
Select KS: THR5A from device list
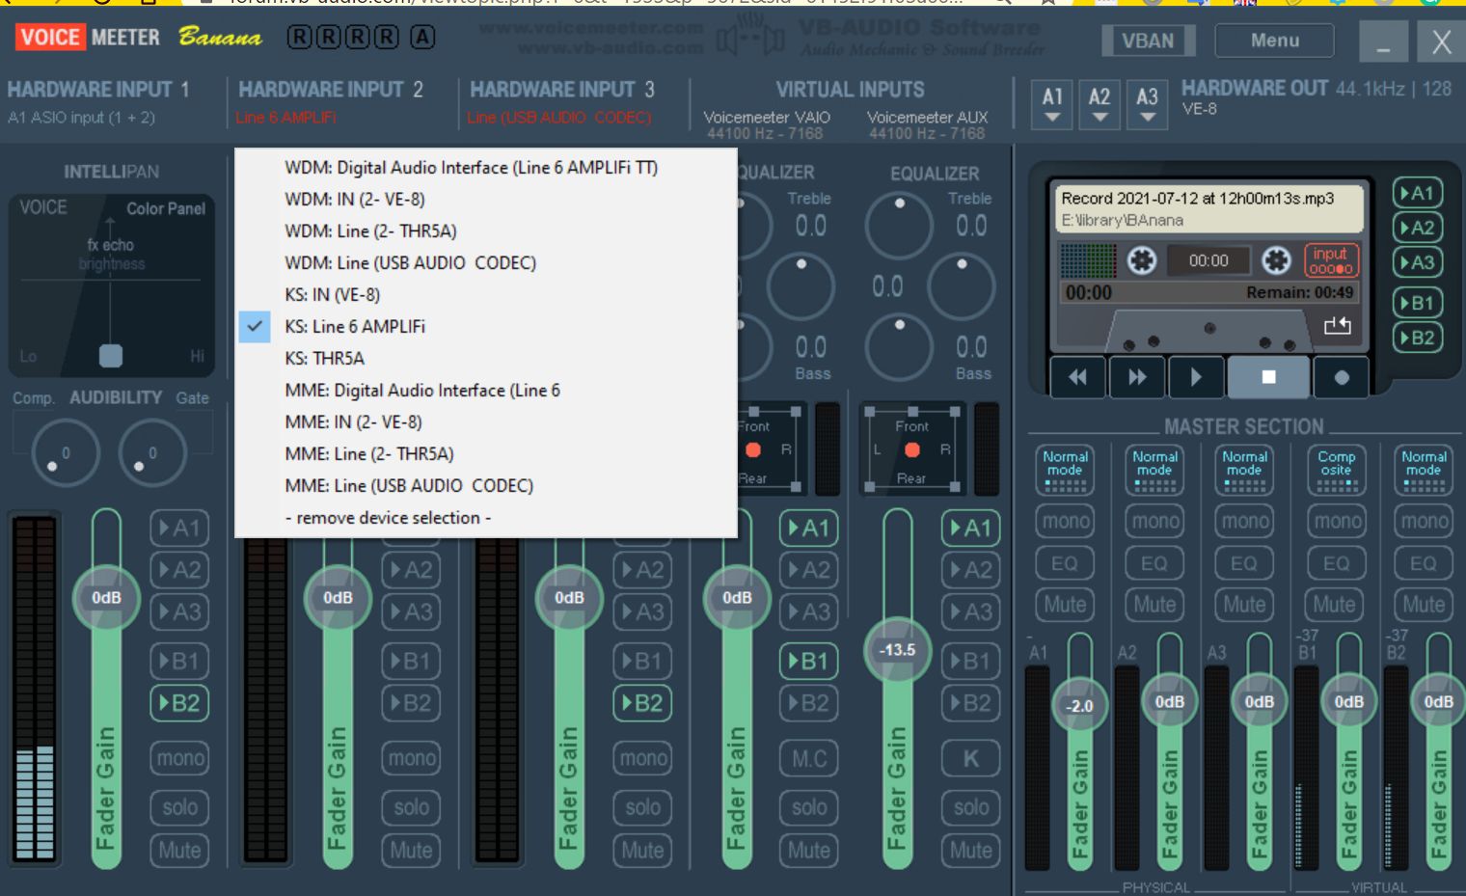coord(325,358)
